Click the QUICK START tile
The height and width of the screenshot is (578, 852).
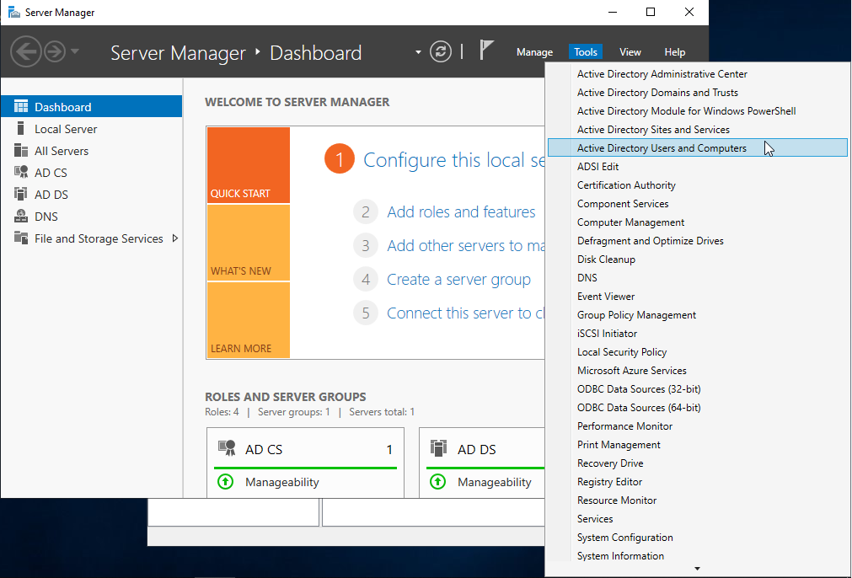pyautogui.click(x=249, y=165)
